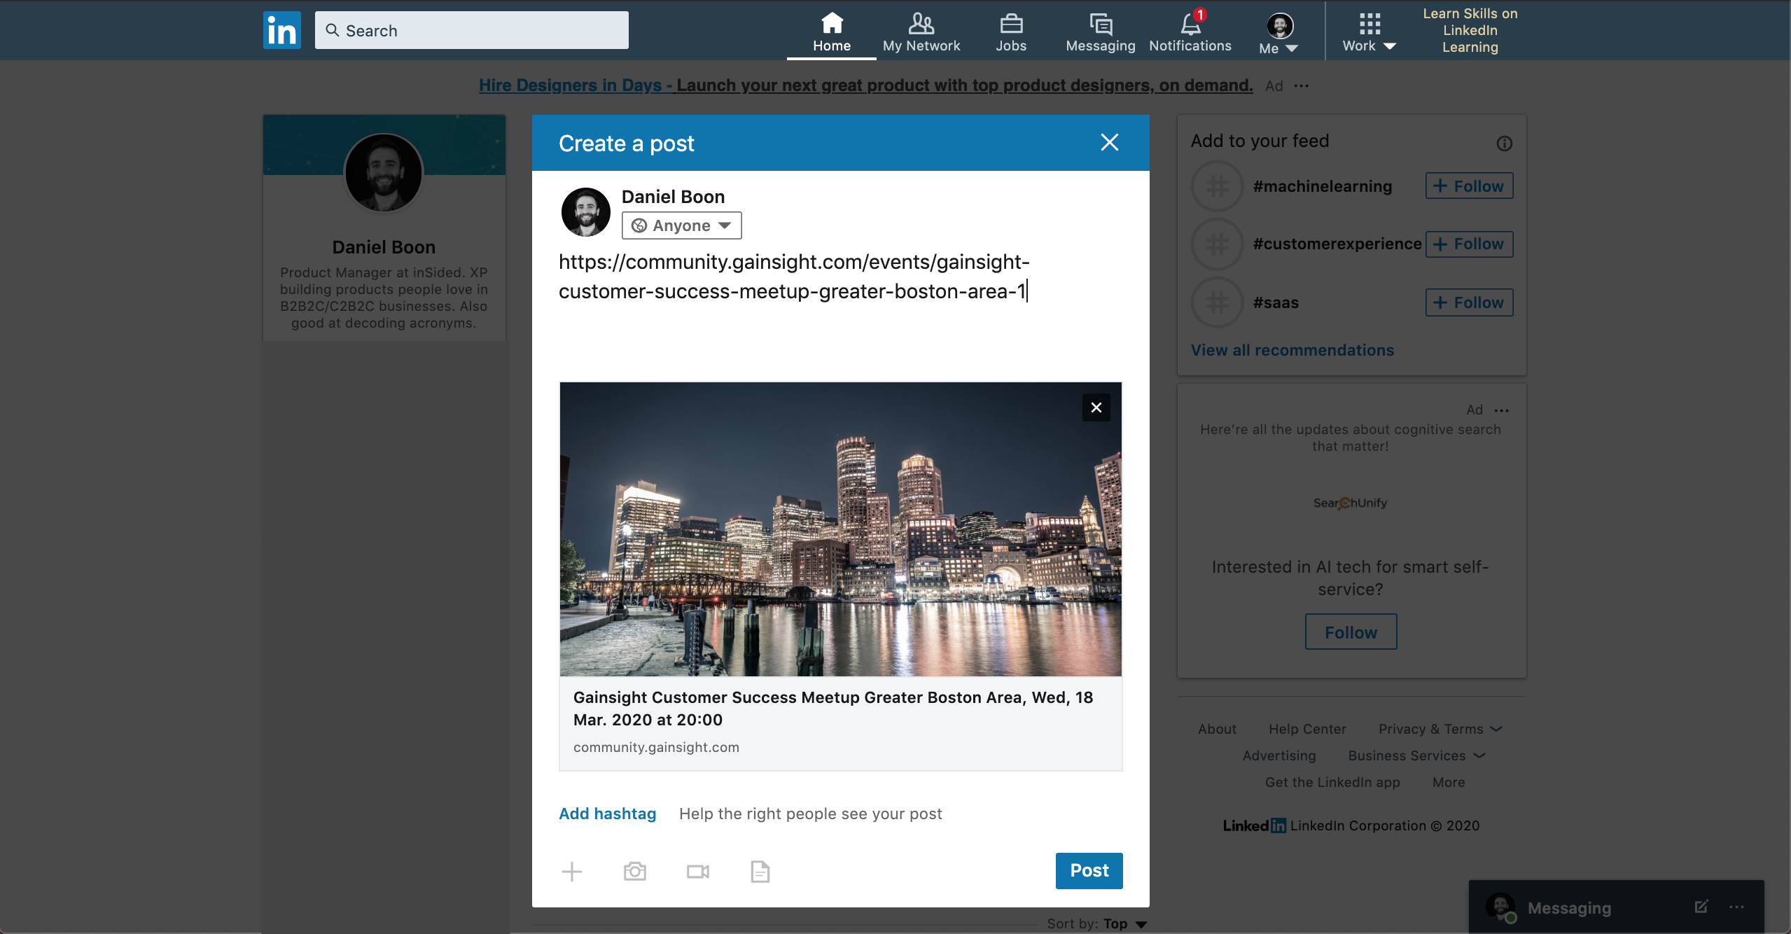Open the About footer link
Viewport: 1791px width, 934px height.
[x=1217, y=729]
